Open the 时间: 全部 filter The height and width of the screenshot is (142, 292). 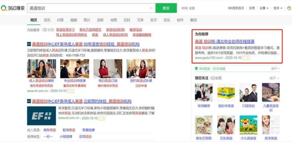click(188, 8)
